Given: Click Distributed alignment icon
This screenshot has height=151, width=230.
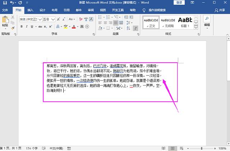Looking at the screenshot, I should coord(121,23).
